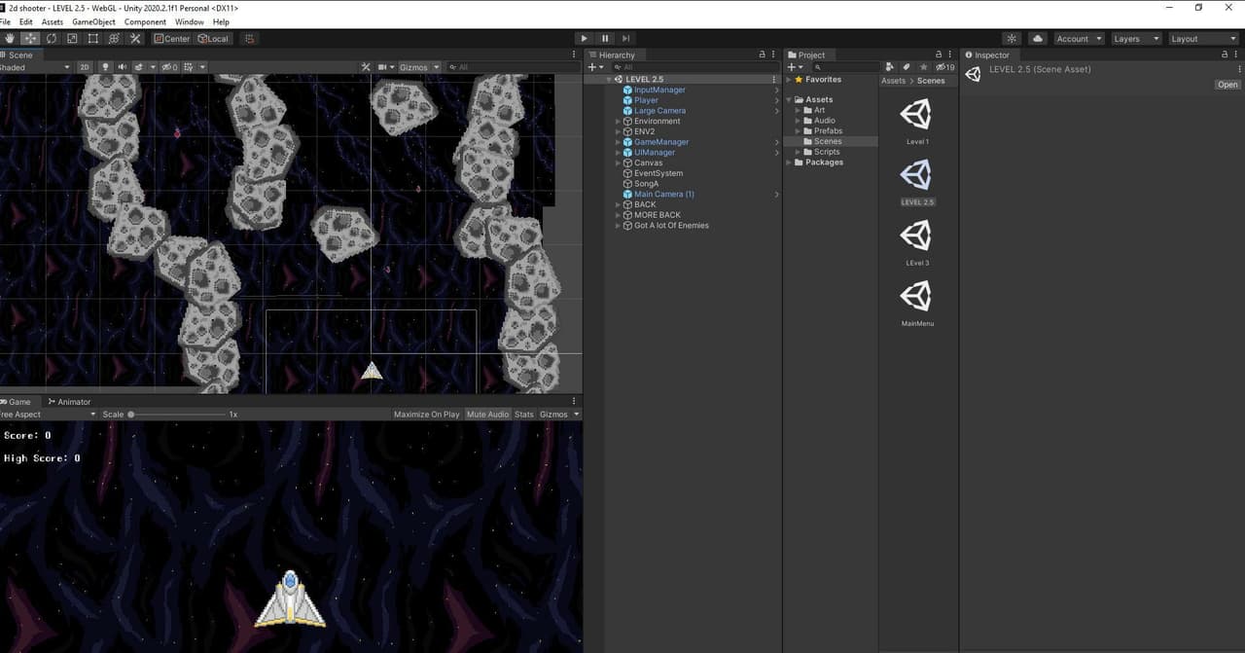This screenshot has width=1245, height=653.
Task: Select the Transform tool
Action: [114, 39]
